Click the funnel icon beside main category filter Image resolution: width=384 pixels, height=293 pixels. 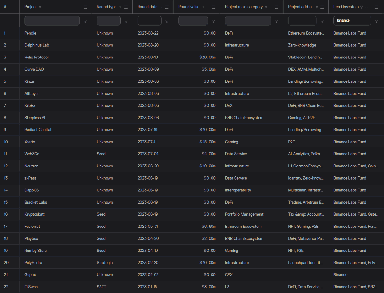pos(276,21)
